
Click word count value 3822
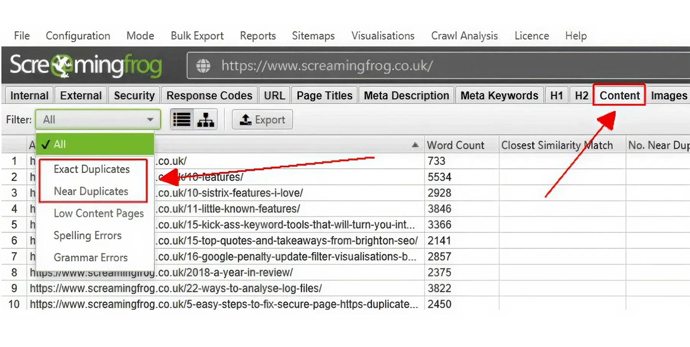[x=439, y=288]
